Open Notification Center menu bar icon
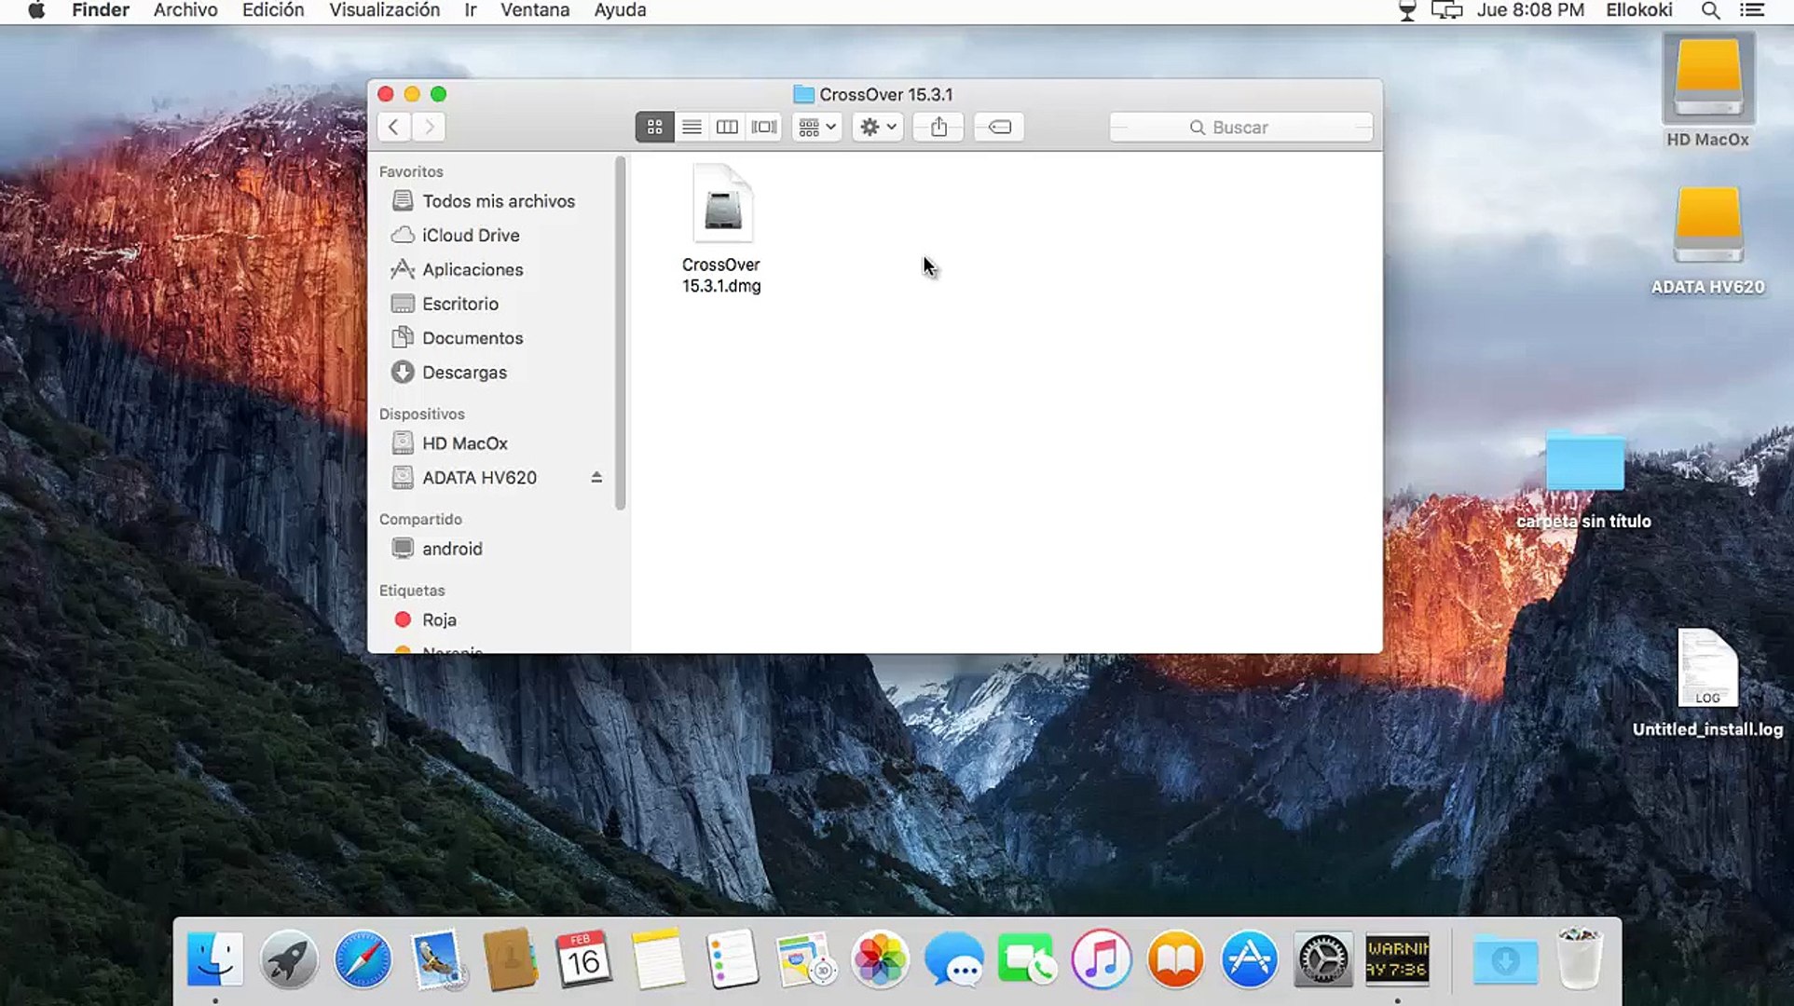Screen dimensions: 1794x1006 (1752, 10)
